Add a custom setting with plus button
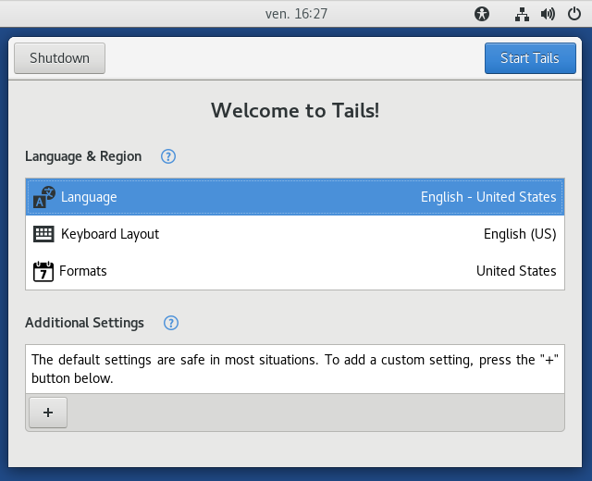 48,413
